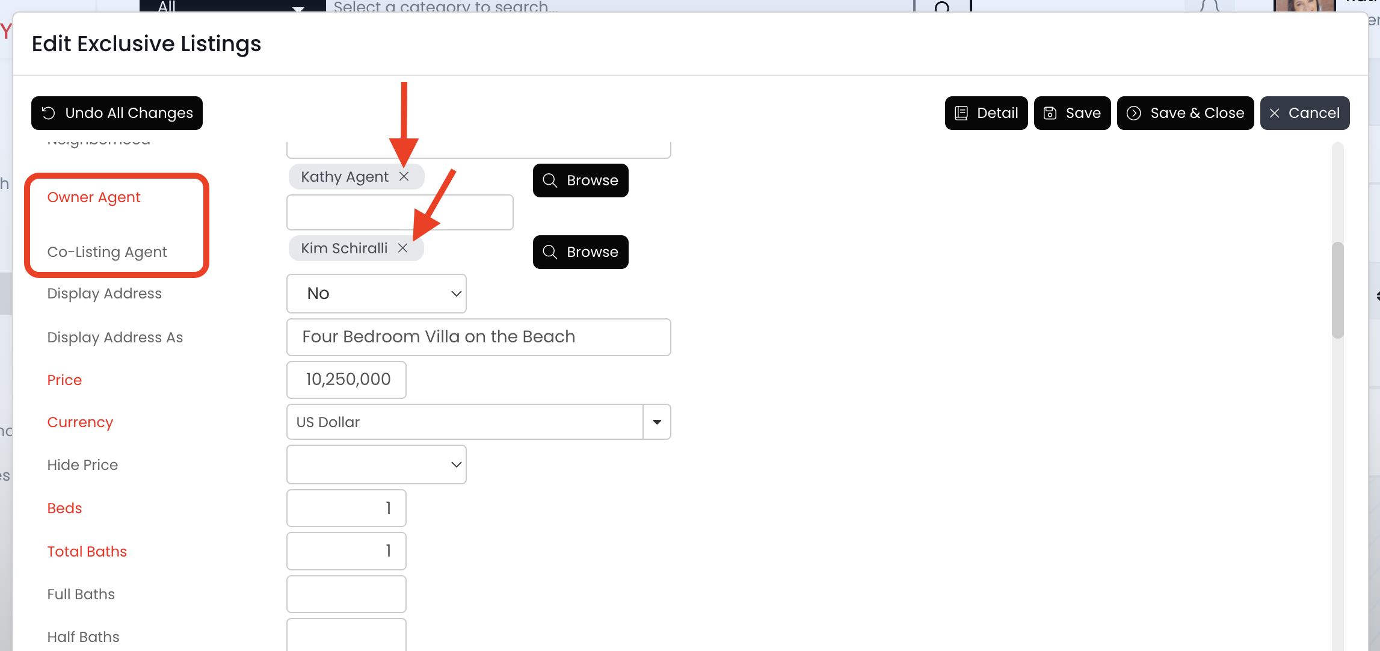Browse for an Owner Agent
This screenshot has width=1380, height=651.
coord(581,180)
